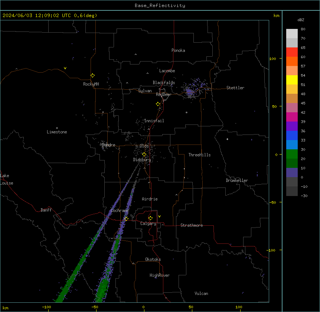
Task: Select the white asterisk above Limestone label
Action: point(57,128)
